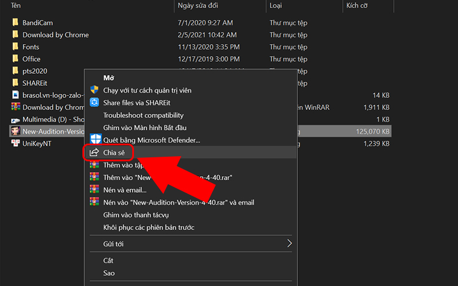Click the 125,070 KB size value

click(x=373, y=132)
